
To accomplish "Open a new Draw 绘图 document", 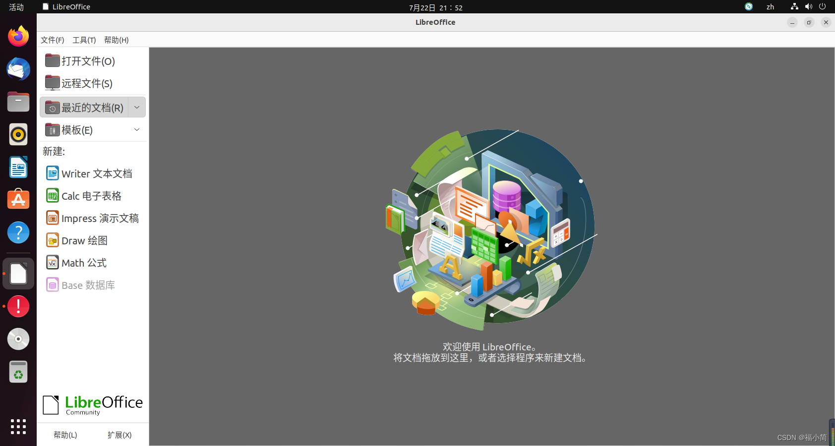I will 84,240.
